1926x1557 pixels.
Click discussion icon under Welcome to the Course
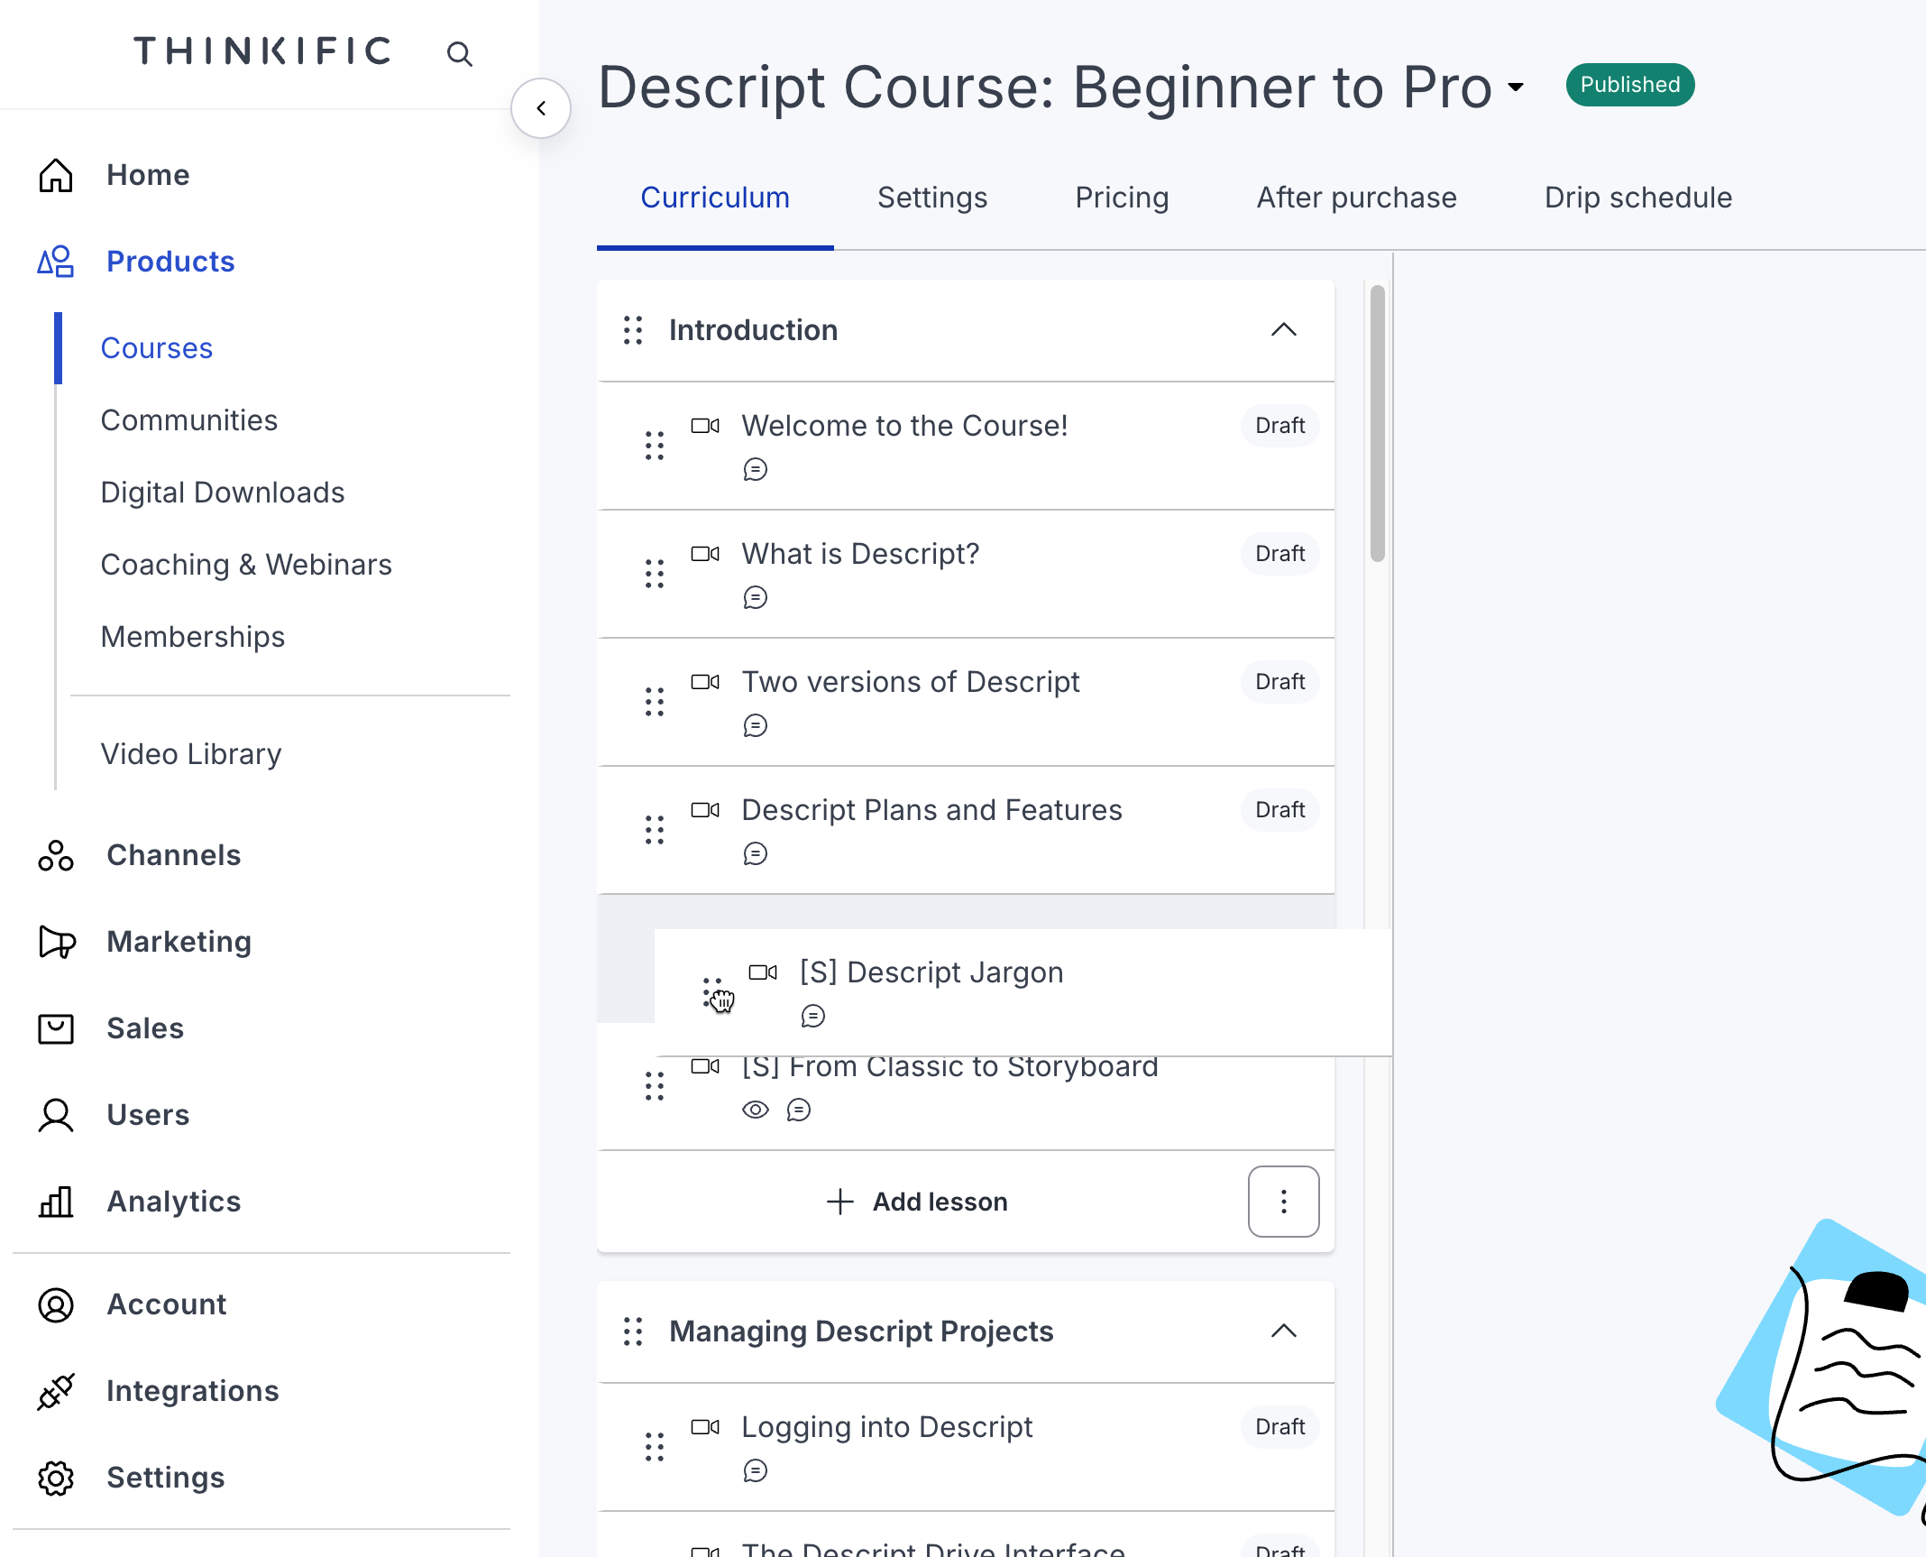(x=755, y=470)
